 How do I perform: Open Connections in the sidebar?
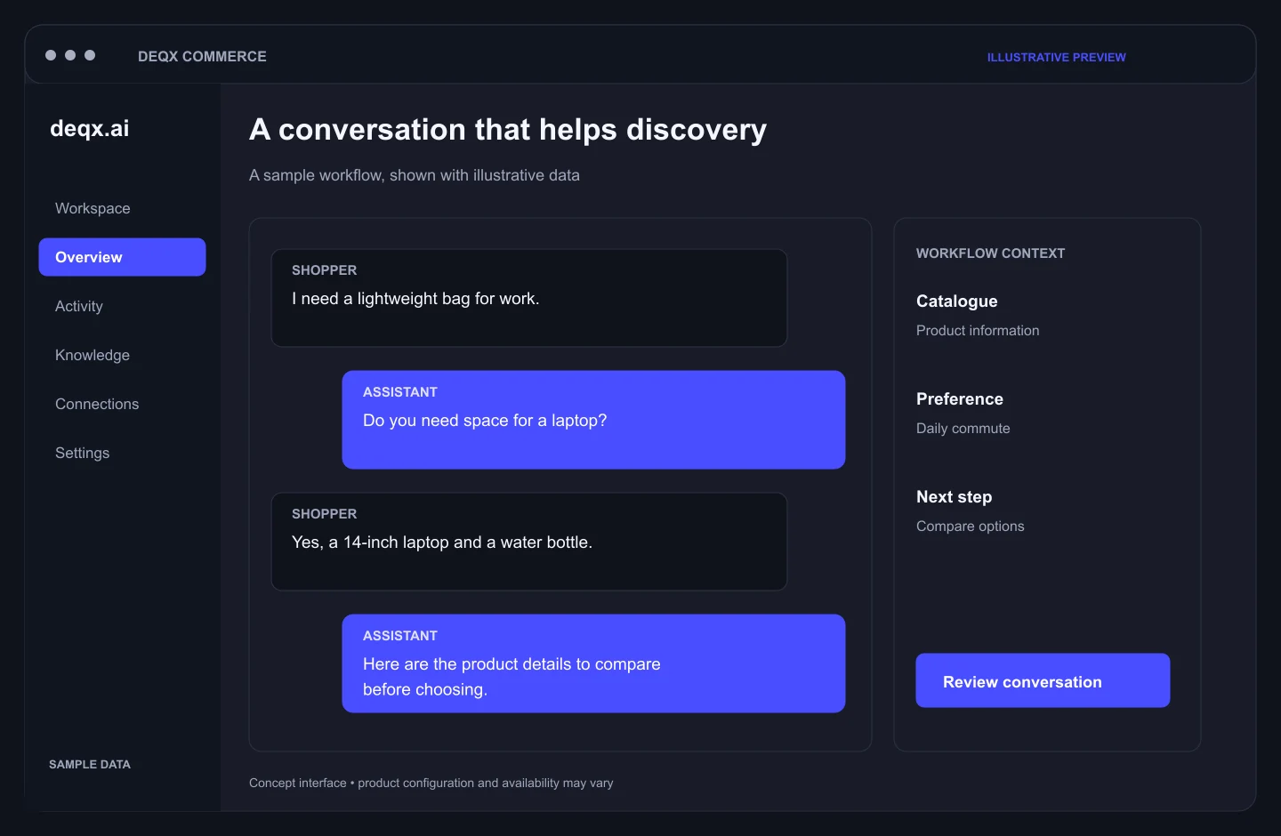point(97,404)
